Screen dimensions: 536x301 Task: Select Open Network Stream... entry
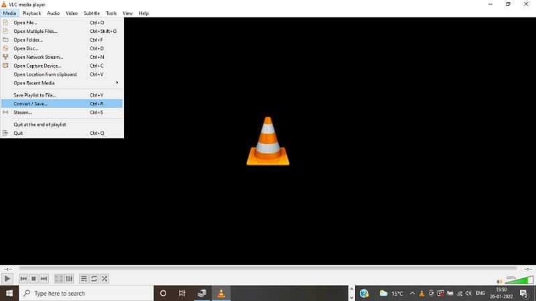[x=62, y=57]
